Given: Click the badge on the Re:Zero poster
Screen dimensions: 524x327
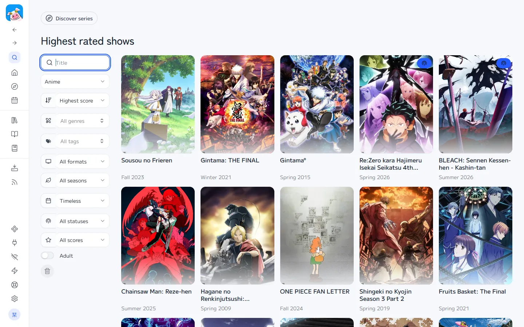Looking at the screenshot, I should tap(424, 63).
